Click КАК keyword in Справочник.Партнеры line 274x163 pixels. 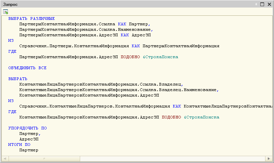(x=136, y=46)
